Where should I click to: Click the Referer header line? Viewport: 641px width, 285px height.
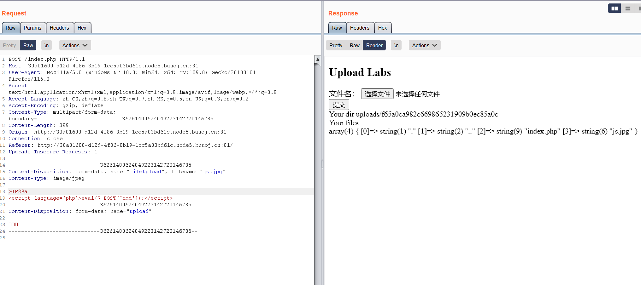(121, 145)
